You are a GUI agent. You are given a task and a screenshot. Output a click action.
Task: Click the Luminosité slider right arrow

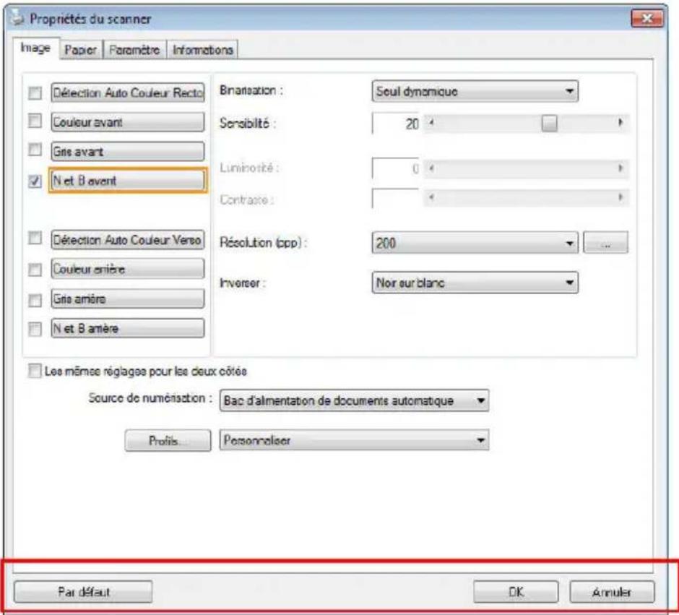click(620, 168)
